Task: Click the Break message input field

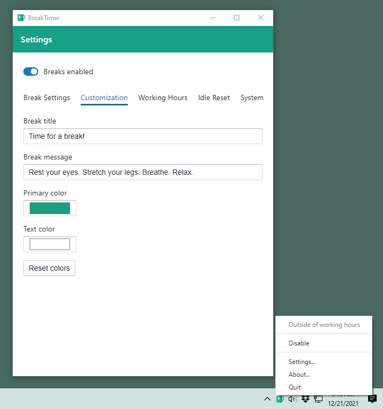Action: (143, 172)
